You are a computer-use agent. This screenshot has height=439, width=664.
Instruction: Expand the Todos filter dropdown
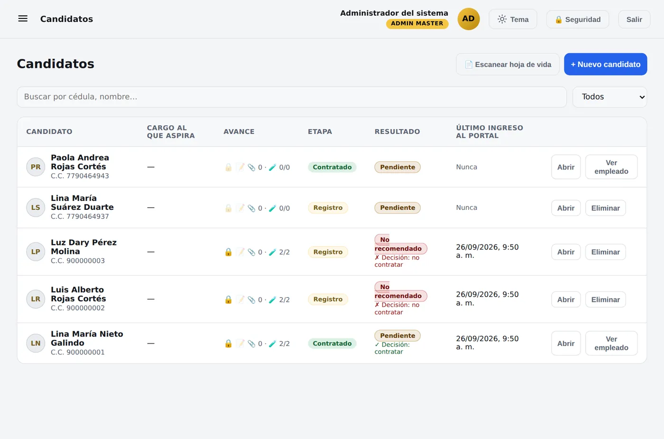click(x=609, y=97)
